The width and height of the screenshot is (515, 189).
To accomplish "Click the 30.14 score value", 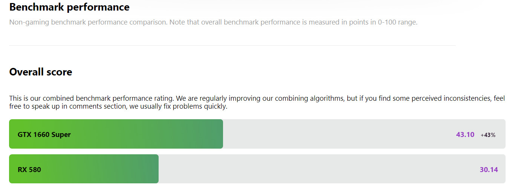I will [x=489, y=169].
